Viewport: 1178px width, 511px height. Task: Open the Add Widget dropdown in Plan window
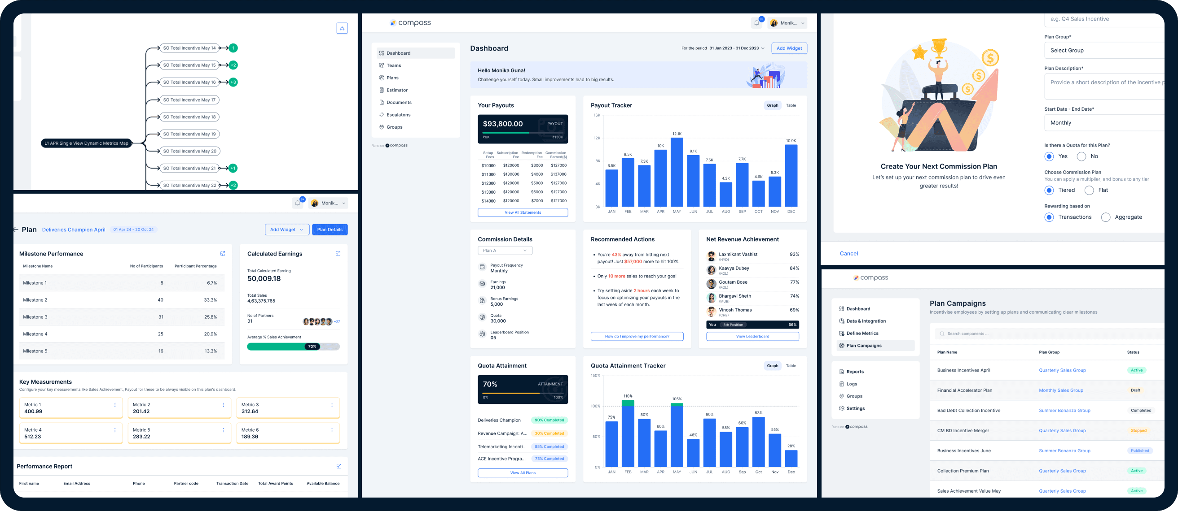[287, 230]
